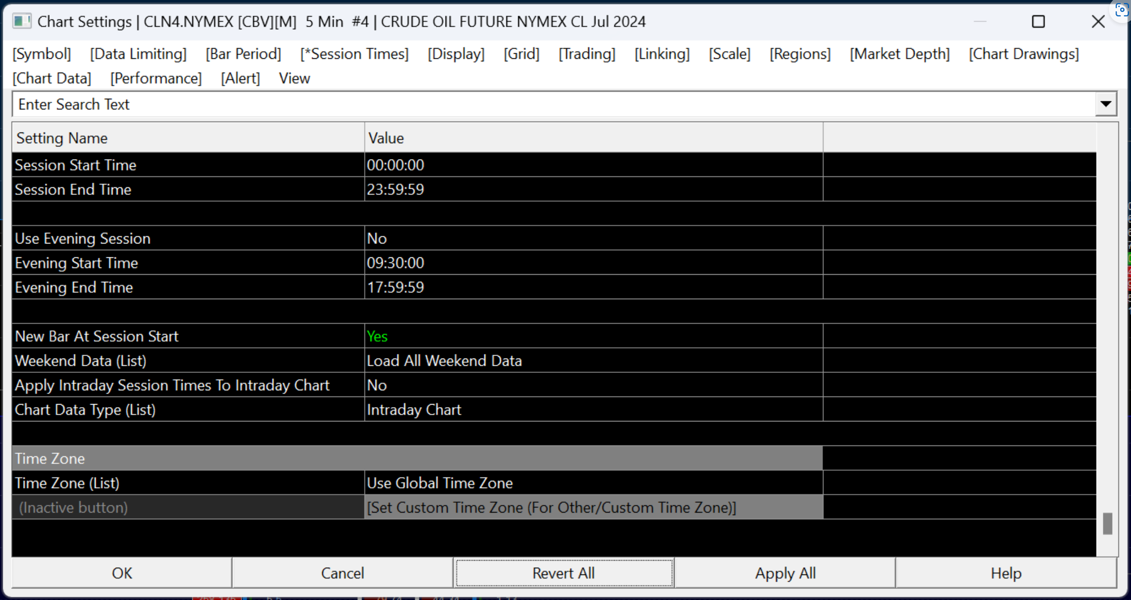Go to the [Market Depth] tab

899,54
